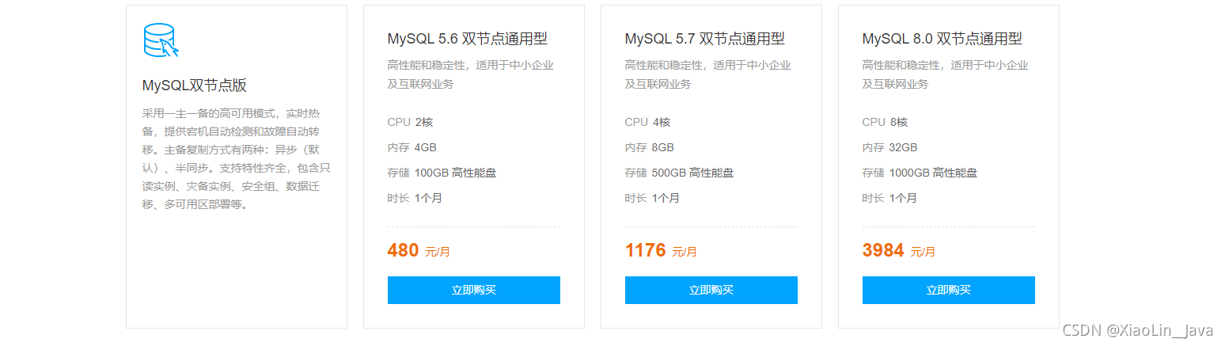
Task: Open the MySQL双节点版 heading
Action: click(x=195, y=86)
